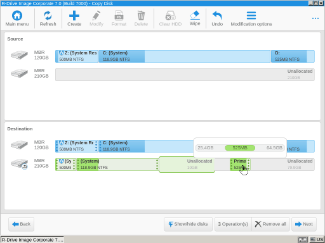
Task: Open Modification options
Action: [251, 18]
